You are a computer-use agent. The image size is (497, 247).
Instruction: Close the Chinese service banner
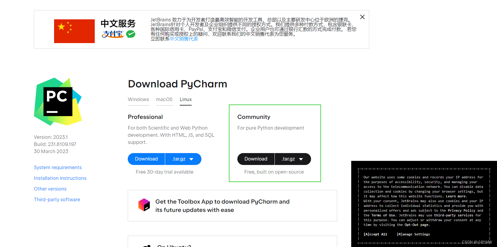point(362,17)
